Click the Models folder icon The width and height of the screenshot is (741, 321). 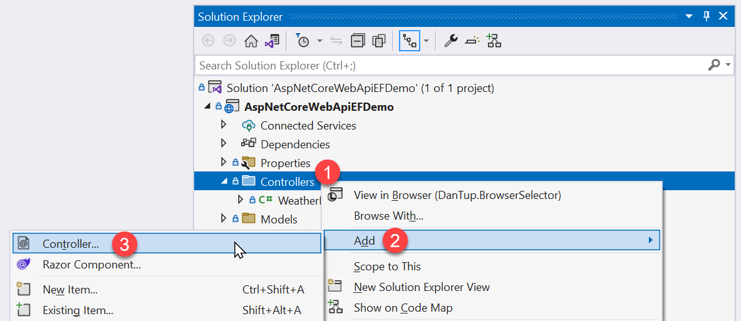point(249,218)
